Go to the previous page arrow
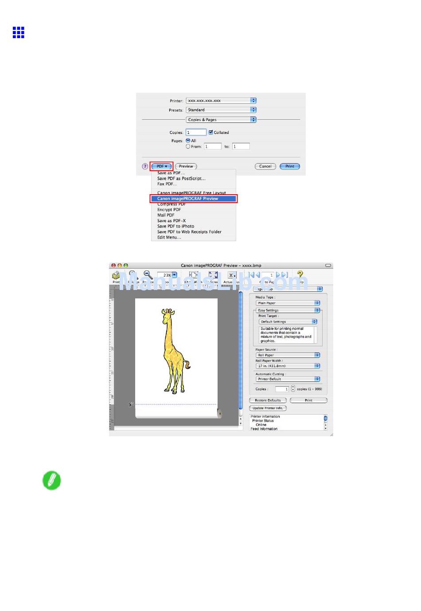This screenshot has height=611, width=421. (x=258, y=275)
